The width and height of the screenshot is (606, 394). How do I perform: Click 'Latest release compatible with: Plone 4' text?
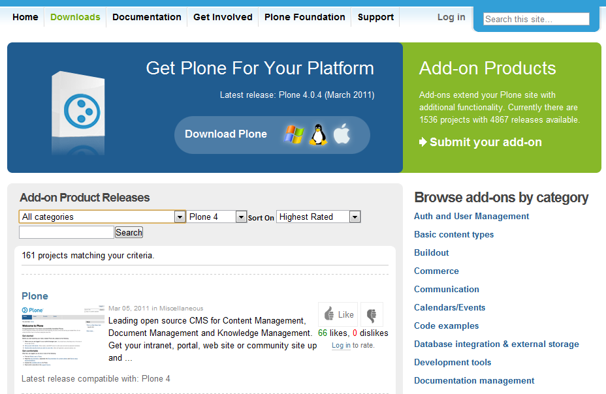click(x=95, y=378)
